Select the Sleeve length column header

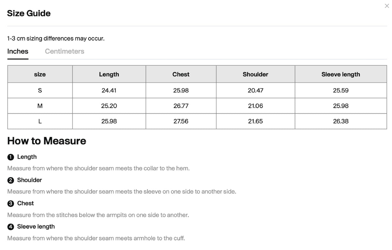[x=341, y=74]
